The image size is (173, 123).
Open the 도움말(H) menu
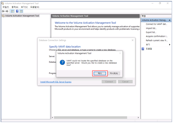coord(35,7)
